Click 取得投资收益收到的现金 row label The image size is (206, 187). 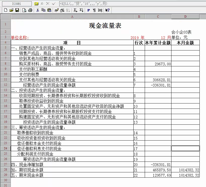[x=41, y=101]
